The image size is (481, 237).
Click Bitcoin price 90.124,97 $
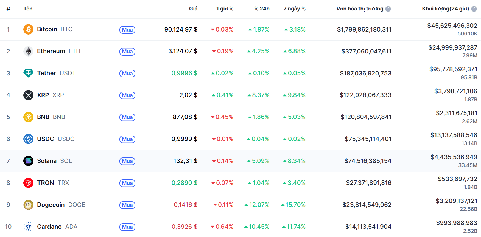point(181,29)
